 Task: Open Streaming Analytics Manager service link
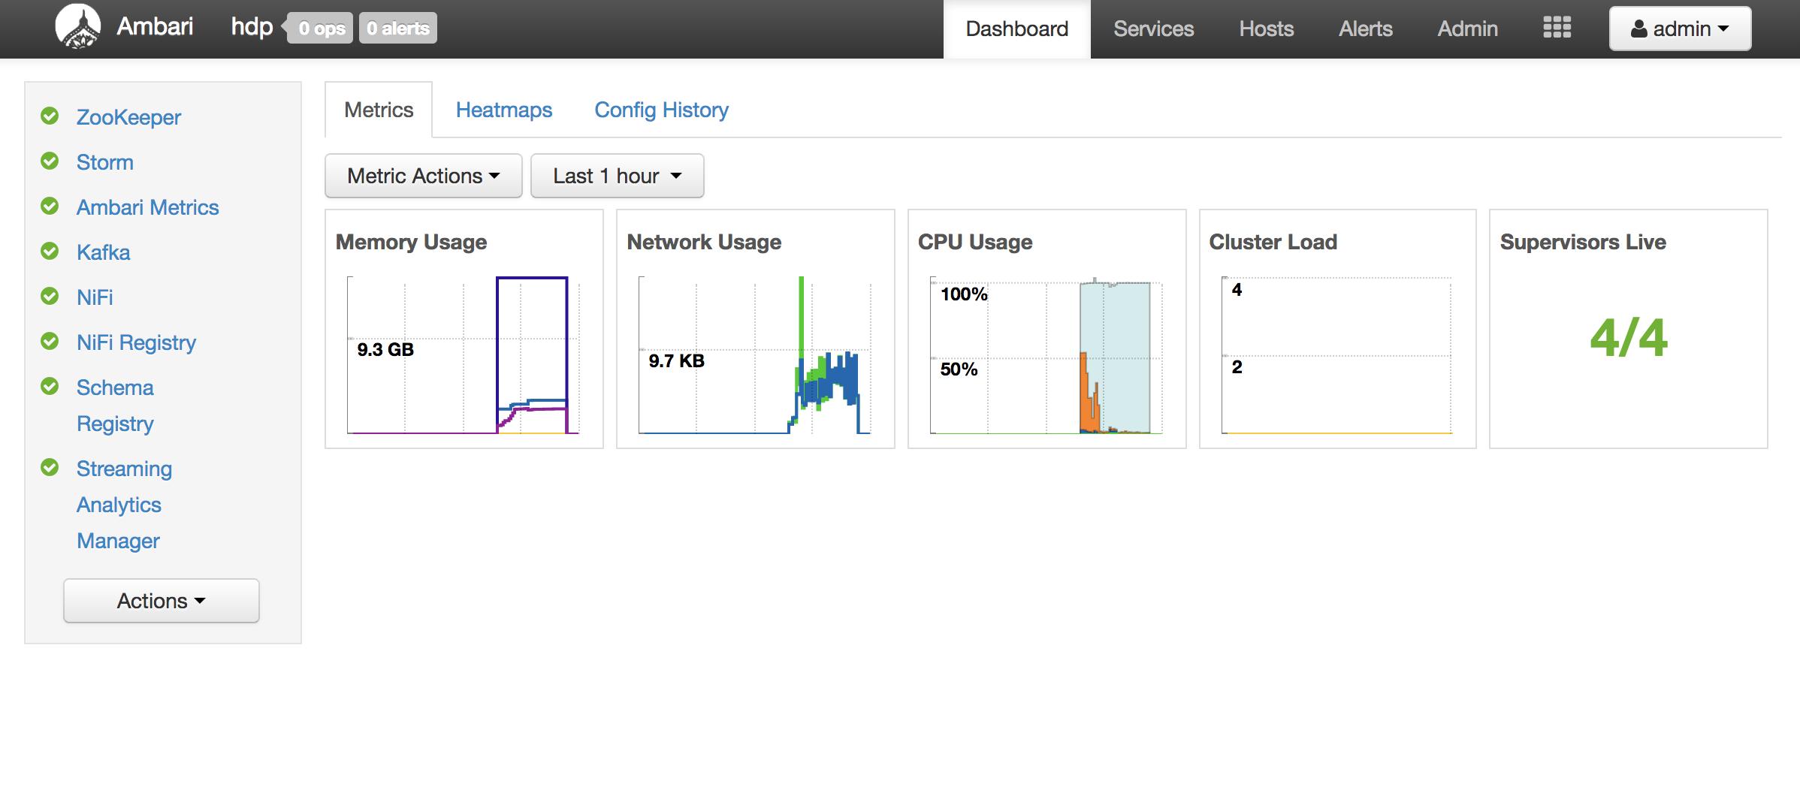coord(124,504)
